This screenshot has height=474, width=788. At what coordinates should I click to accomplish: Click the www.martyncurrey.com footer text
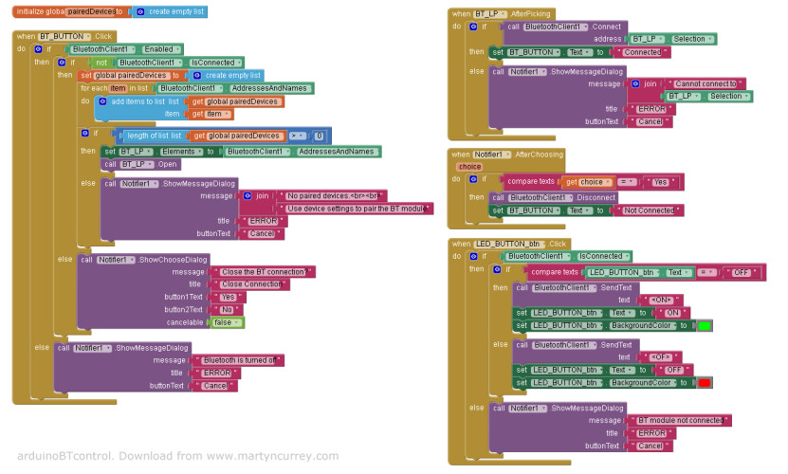(272, 456)
